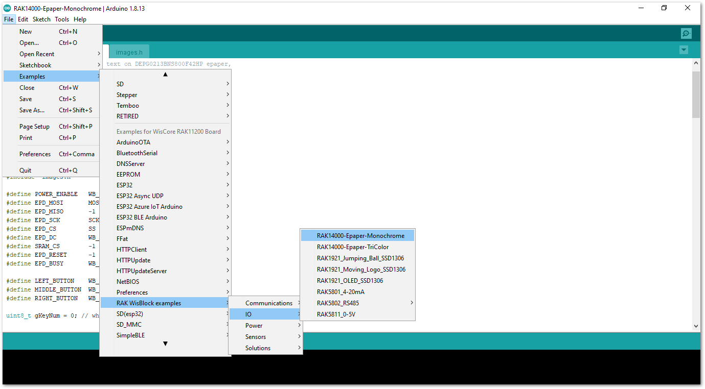Open the File menu

[9, 19]
